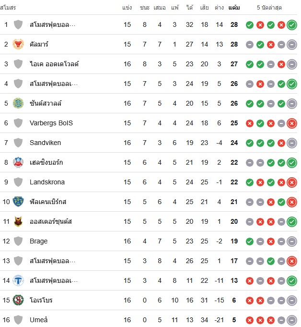Image resolution: width=301 pixels, height=327 pixels.
Task: Select the Brage team row
Action: point(149,241)
